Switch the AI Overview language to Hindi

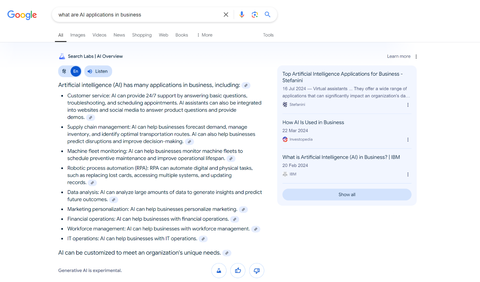(64, 71)
